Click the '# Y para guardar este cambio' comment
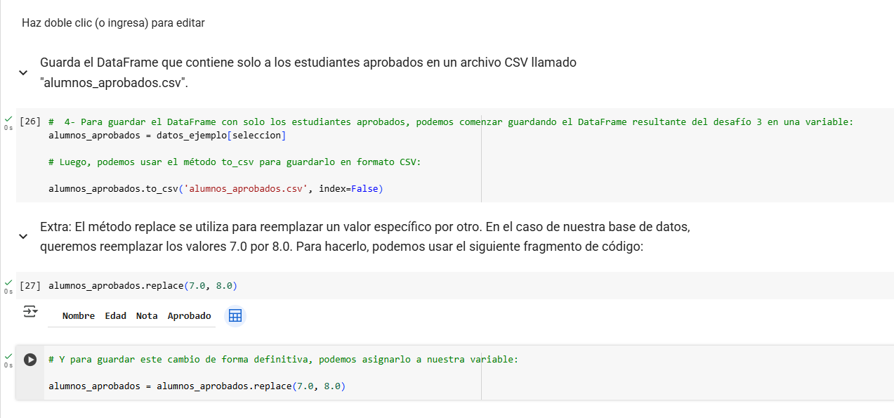The height and width of the screenshot is (418, 894). [x=283, y=360]
